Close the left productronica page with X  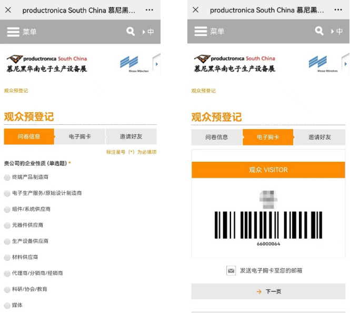coord(8,10)
